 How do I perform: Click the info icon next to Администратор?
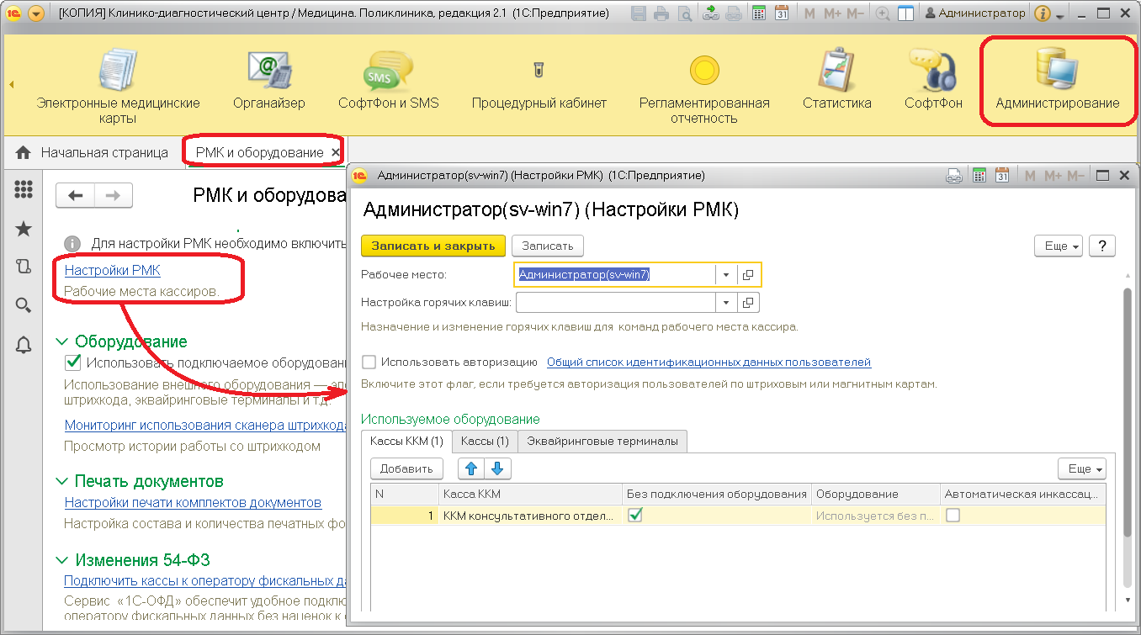click(1042, 13)
